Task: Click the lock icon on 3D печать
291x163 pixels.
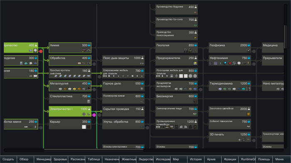Action: 249,134
